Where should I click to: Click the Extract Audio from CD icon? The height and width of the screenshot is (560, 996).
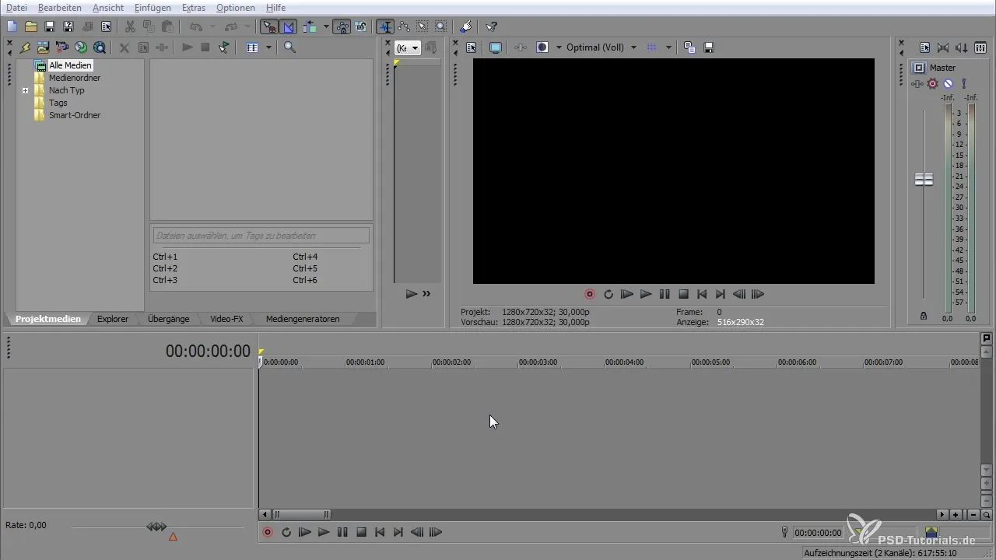(x=80, y=47)
